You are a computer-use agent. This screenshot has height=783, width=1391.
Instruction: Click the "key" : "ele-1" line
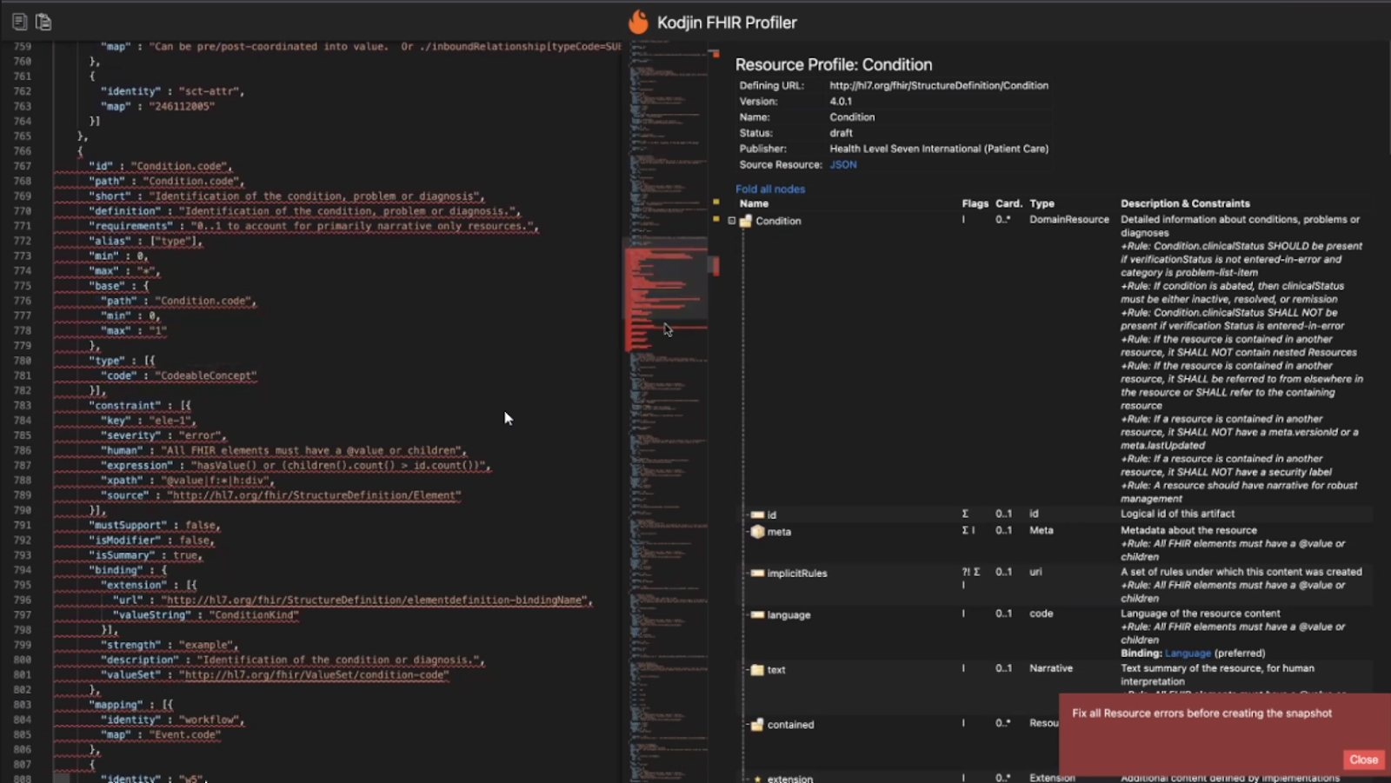(148, 421)
